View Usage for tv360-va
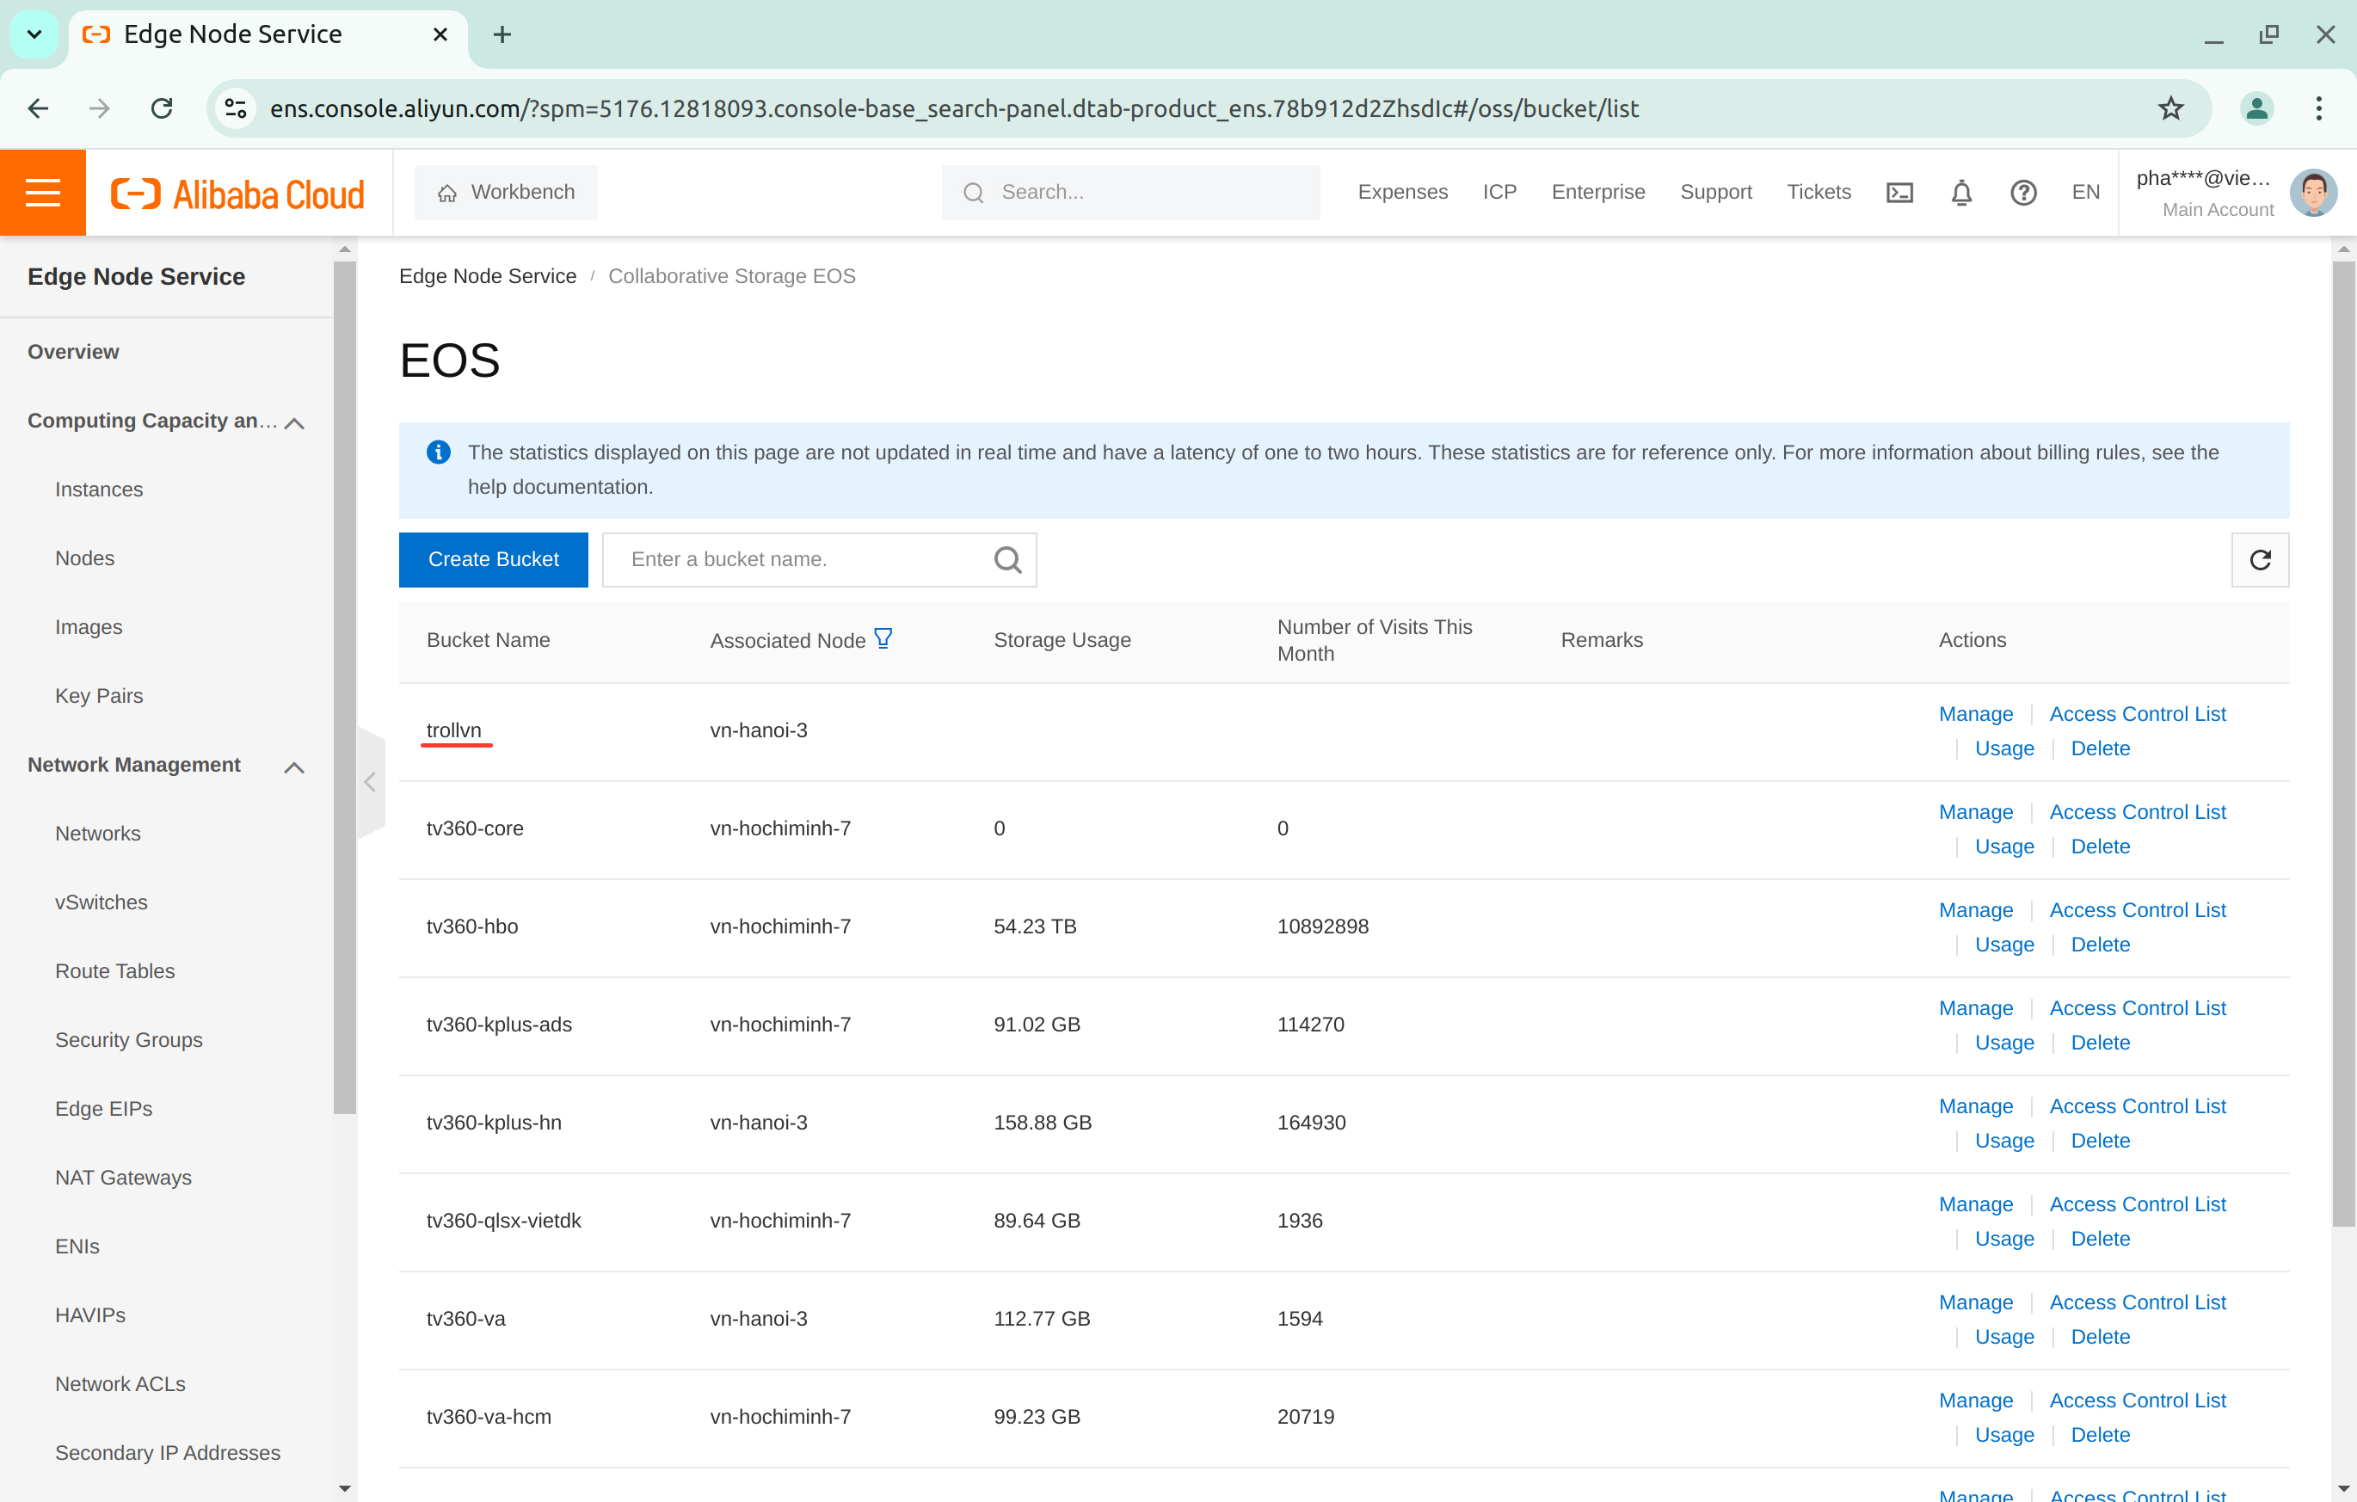Viewport: 2357px width, 1502px height. click(2003, 1336)
